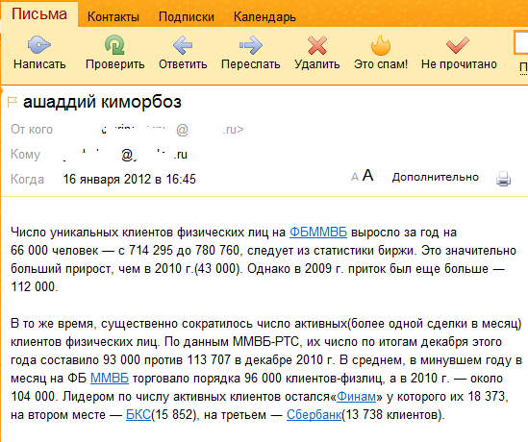Screen dimensions: 528x442
Task: Click the Написать compose pen icon
Action: 39,45
